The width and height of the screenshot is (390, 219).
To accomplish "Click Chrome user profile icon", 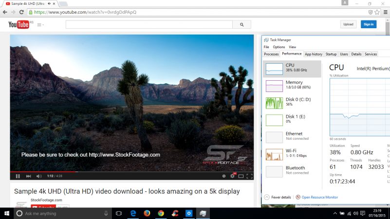I will [x=345, y=3].
